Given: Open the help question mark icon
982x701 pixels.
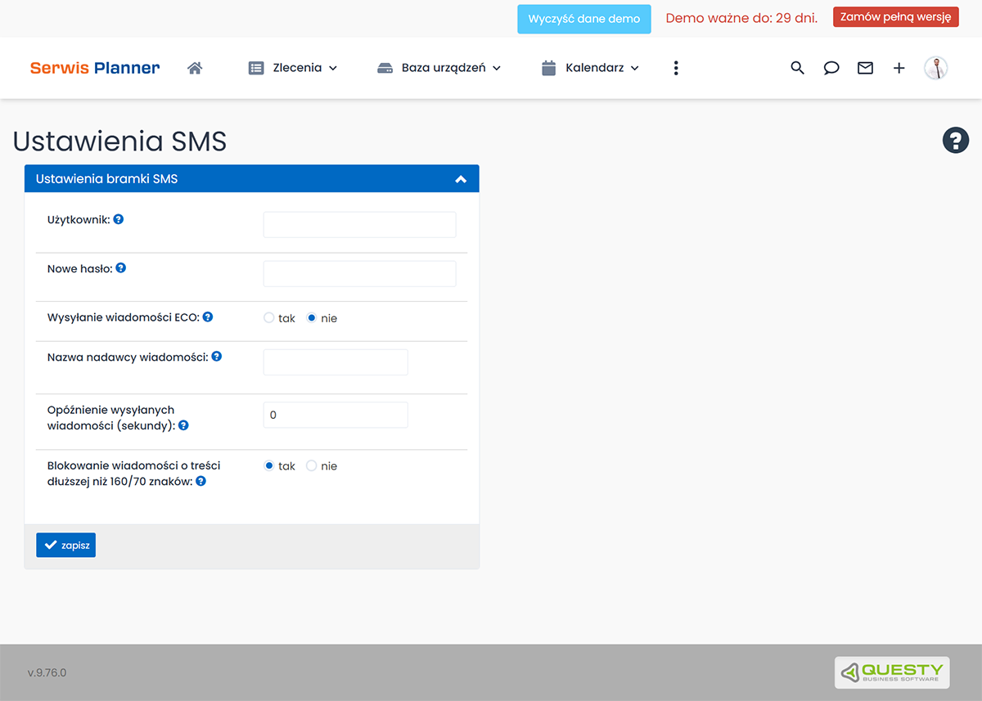Looking at the screenshot, I should (x=955, y=140).
